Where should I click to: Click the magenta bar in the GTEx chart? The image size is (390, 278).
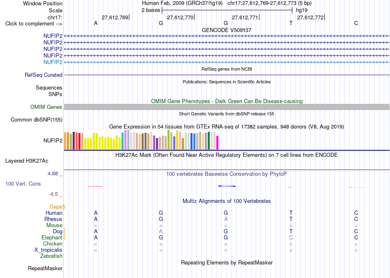click(x=218, y=142)
